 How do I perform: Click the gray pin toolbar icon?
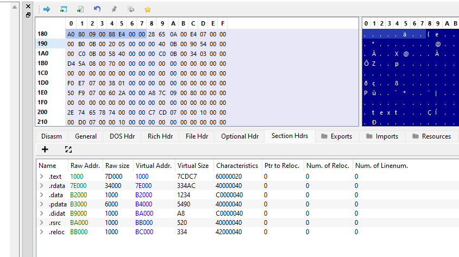coord(114,9)
